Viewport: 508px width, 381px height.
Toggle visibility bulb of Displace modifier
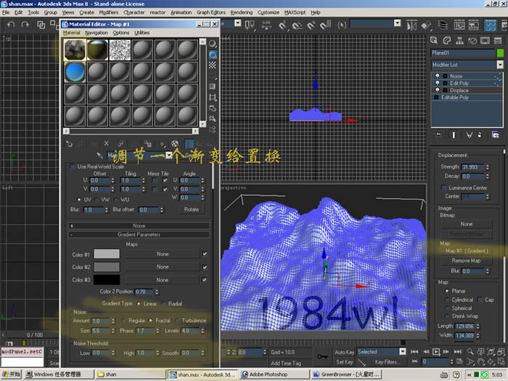(438, 91)
